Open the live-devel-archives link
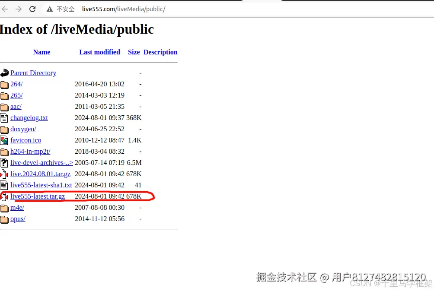This screenshot has height=291, width=434. (41, 163)
